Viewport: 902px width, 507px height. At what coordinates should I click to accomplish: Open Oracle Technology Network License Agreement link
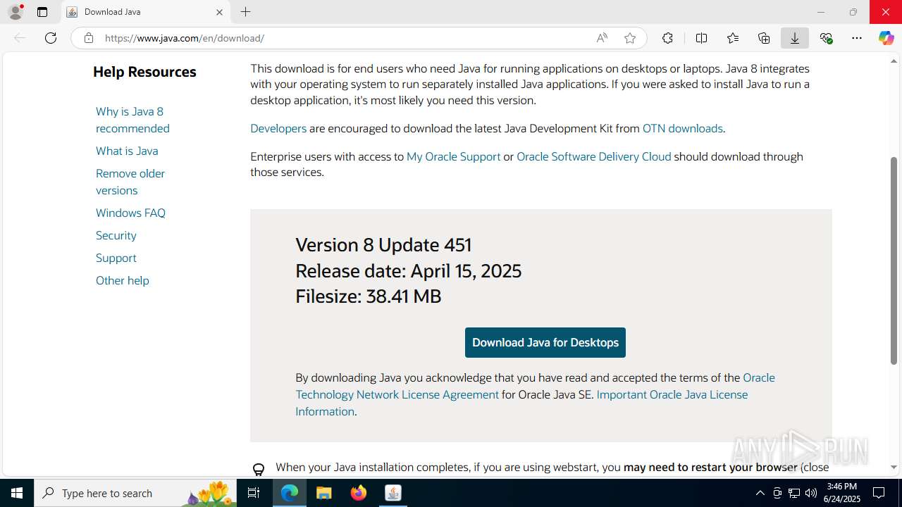397,394
